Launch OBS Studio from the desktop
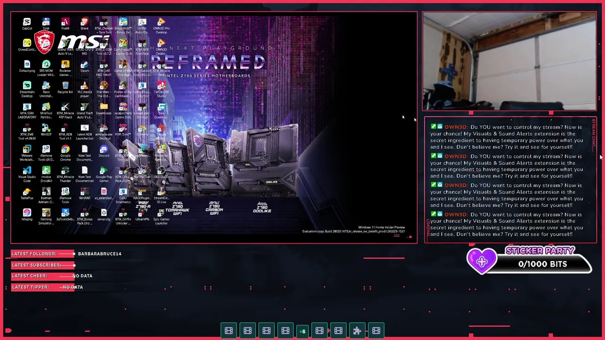 161,173
